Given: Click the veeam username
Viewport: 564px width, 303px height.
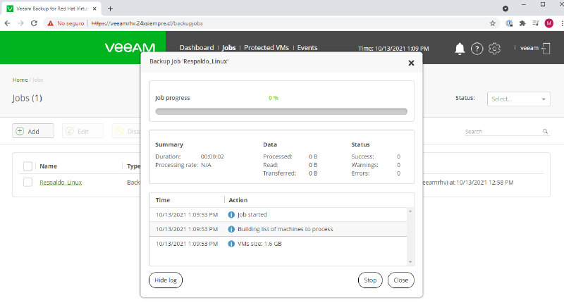Looking at the screenshot, I should point(529,48).
